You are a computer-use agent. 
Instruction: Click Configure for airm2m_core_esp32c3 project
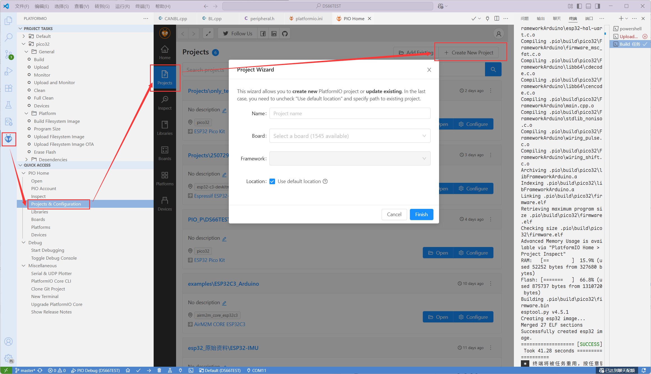coord(473,317)
